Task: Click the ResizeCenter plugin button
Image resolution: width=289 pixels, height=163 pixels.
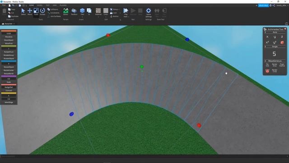Action: (9, 70)
